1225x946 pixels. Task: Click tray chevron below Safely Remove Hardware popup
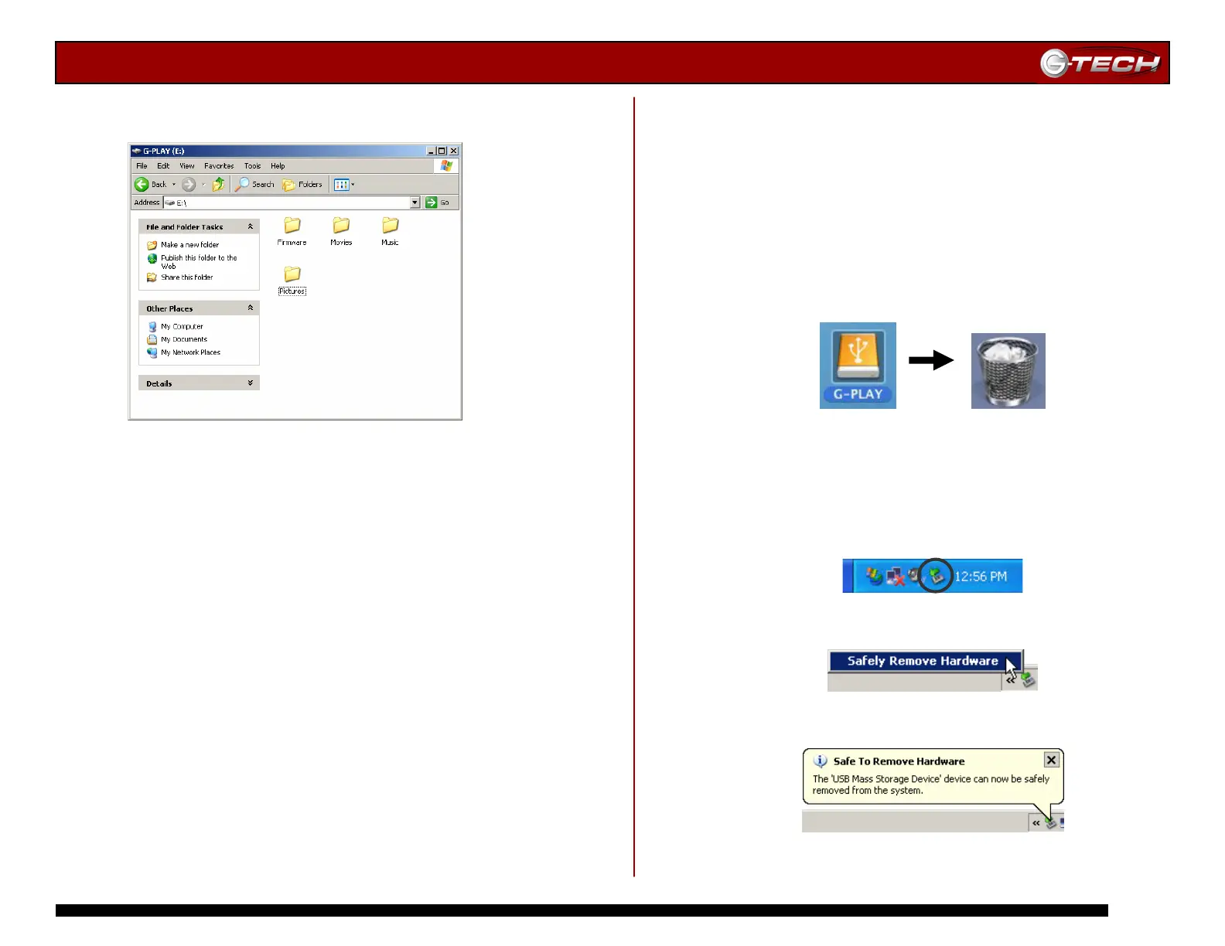[1010, 680]
